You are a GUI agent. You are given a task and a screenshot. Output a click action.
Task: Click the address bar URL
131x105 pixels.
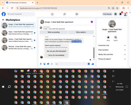pyautogui.click(x=39, y=8)
